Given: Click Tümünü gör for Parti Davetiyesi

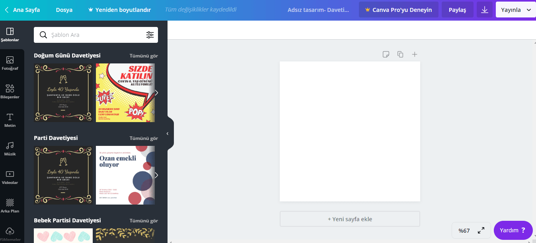Looking at the screenshot, I should click(144, 138).
